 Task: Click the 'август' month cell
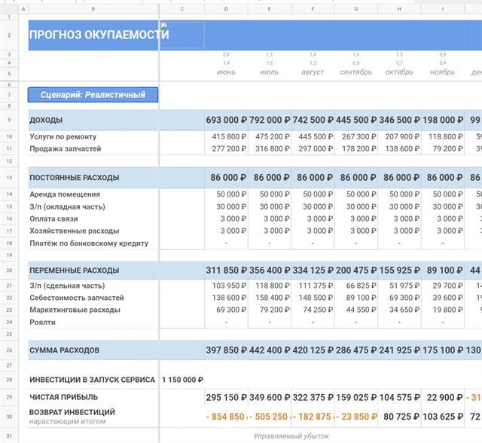(x=313, y=72)
